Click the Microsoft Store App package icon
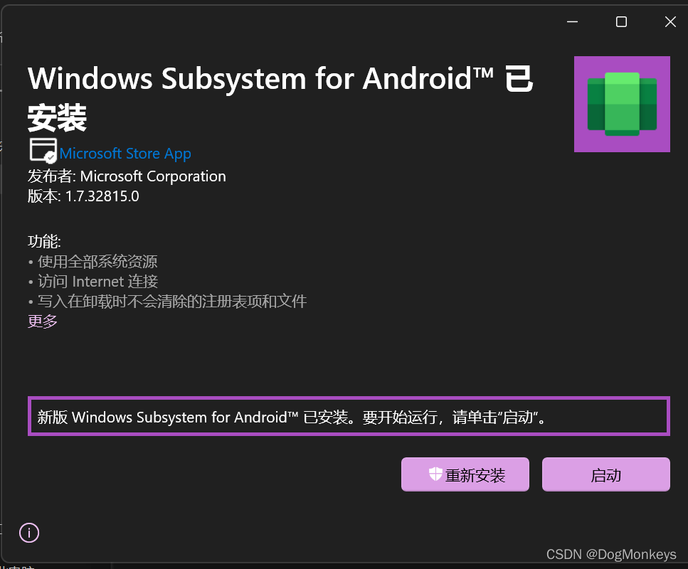This screenshot has height=569, width=688. pos(43,151)
